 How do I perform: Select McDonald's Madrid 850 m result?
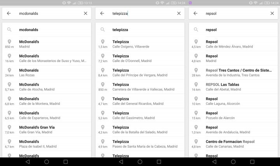pyautogui.click(x=47, y=44)
